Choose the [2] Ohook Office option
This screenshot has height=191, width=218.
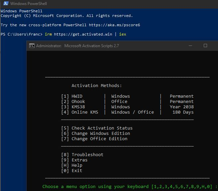click(x=73, y=102)
